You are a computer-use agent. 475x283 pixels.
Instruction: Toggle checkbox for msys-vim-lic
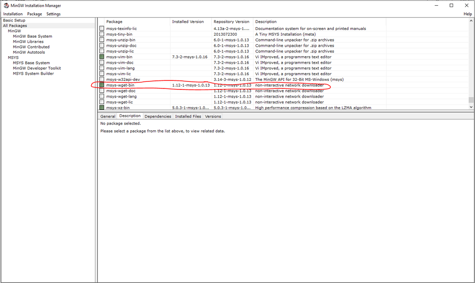[102, 74]
